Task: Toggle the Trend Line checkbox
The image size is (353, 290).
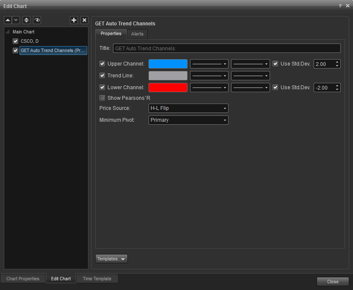Action: pyautogui.click(x=102, y=76)
